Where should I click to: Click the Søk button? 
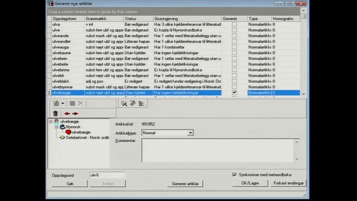70,184
